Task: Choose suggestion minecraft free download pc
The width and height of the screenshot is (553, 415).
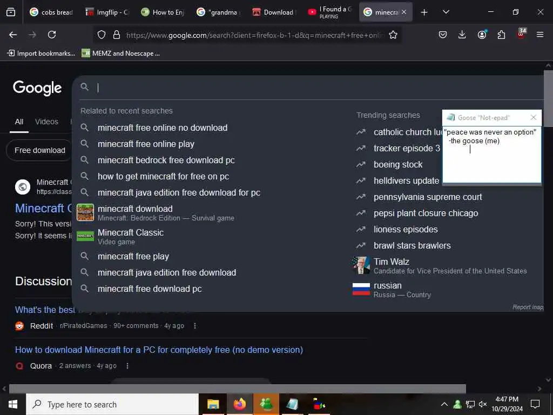Action: click(150, 289)
